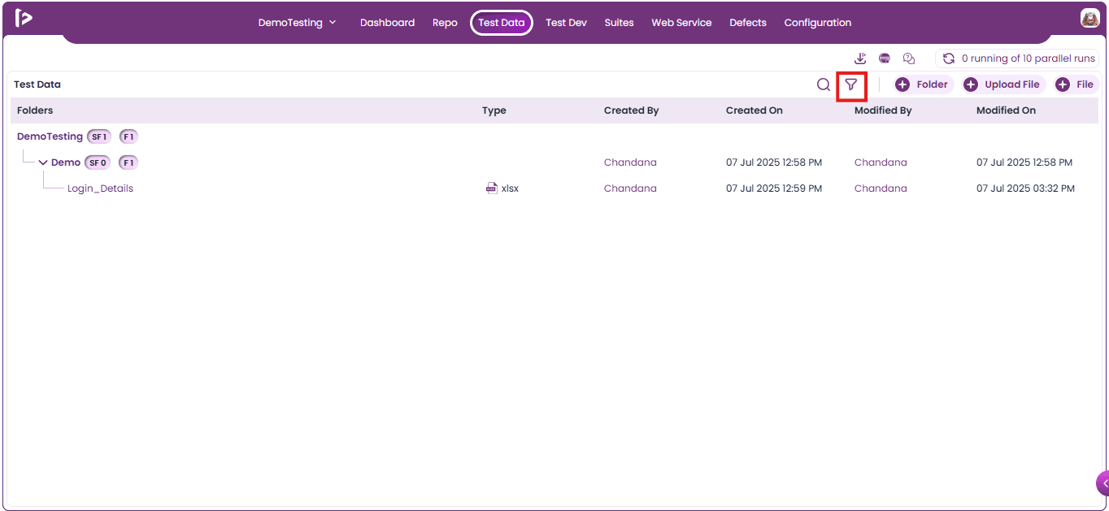Click the Upload File button
Screen dimensions: 1109x511
tap(1004, 84)
